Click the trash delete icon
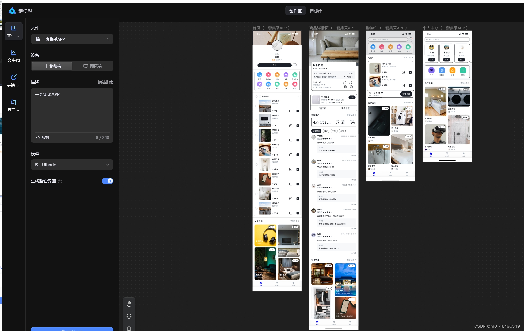The height and width of the screenshot is (331, 524). [129, 328]
